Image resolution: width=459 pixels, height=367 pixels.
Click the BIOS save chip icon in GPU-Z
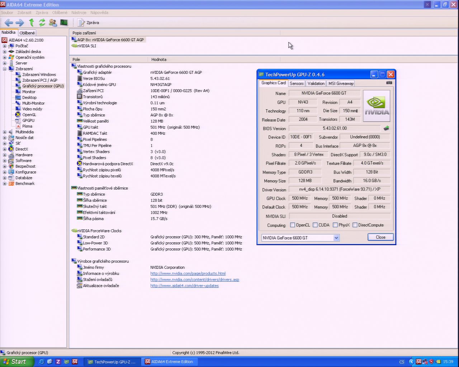[x=386, y=128]
